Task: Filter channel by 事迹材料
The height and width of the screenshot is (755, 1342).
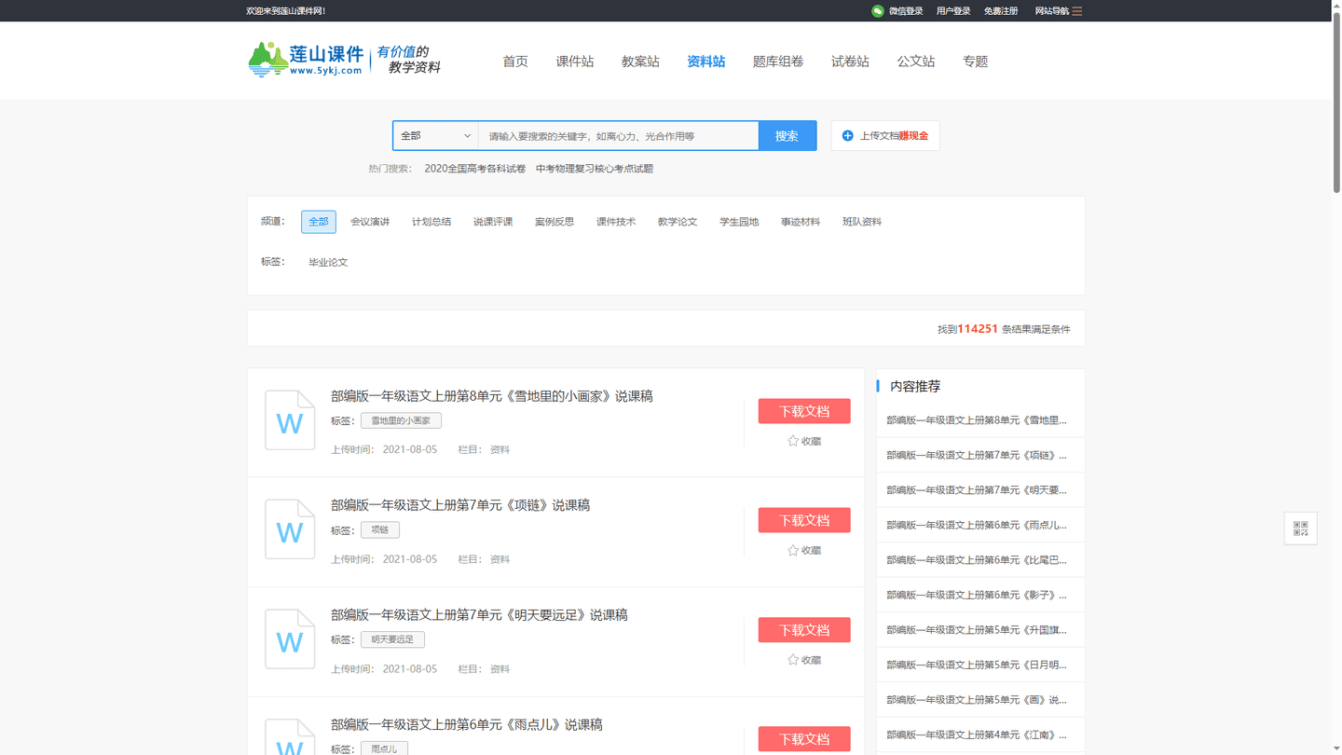Action: [x=801, y=222]
